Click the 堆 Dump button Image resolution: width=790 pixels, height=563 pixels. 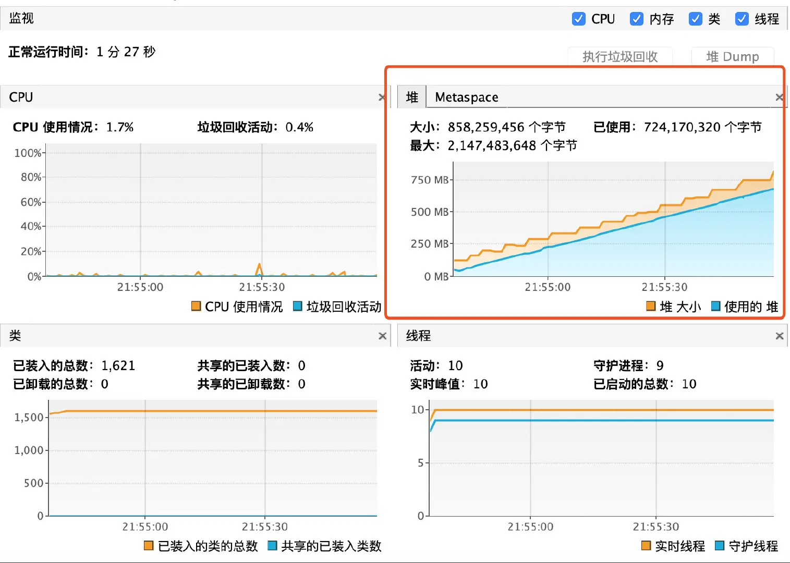pyautogui.click(x=733, y=56)
